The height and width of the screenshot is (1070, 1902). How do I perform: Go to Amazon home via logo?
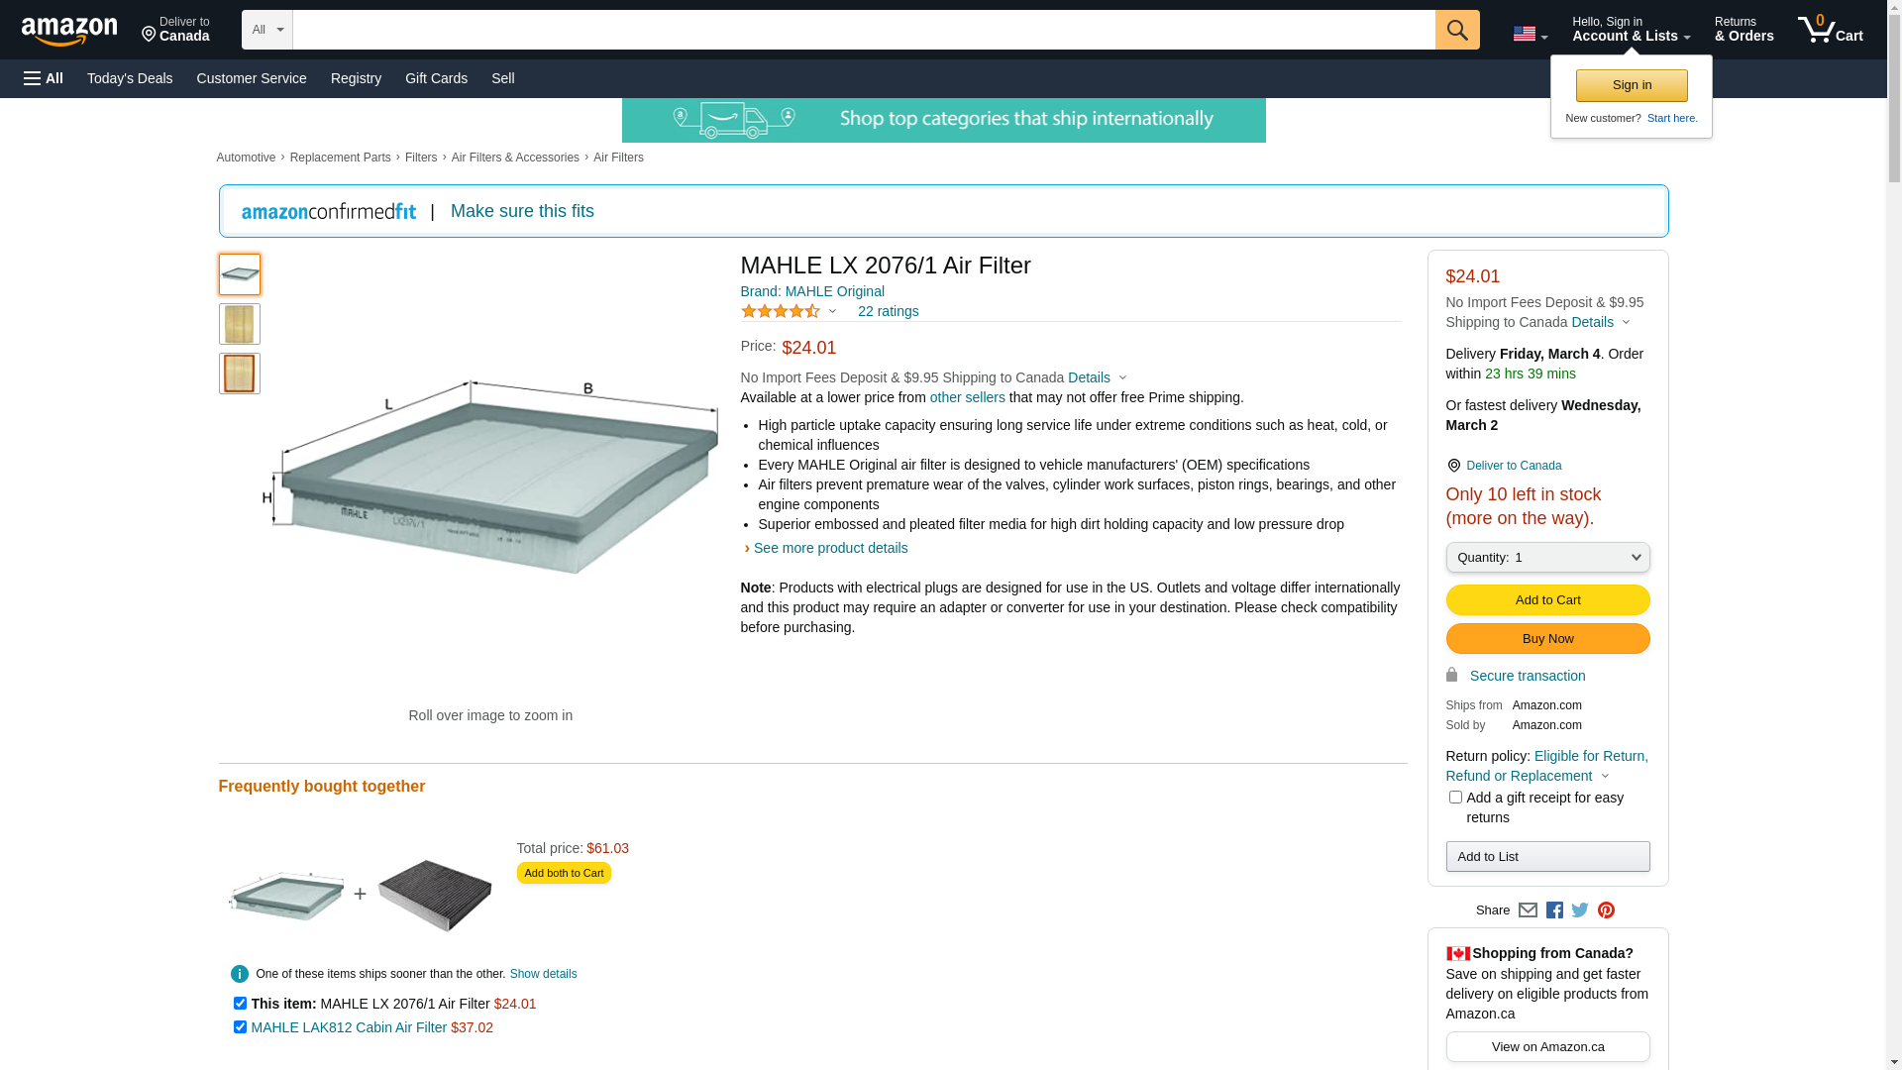69,32
